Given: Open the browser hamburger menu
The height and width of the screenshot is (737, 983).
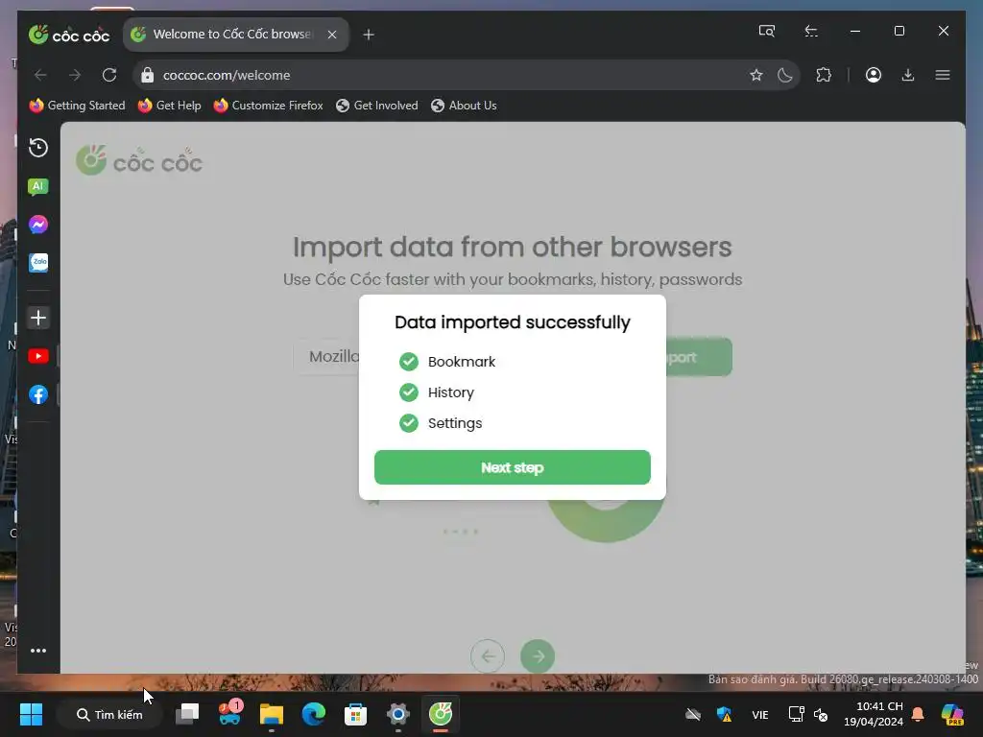Looking at the screenshot, I should click(x=943, y=75).
